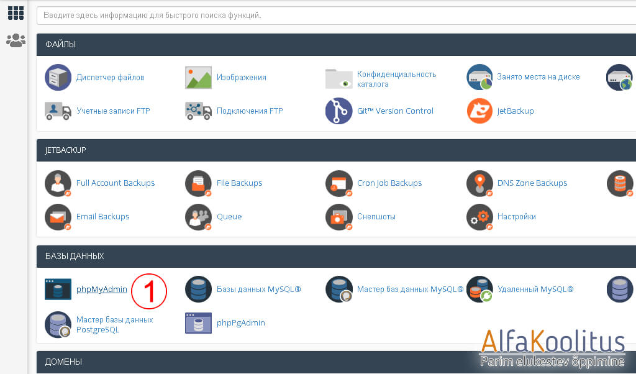Viewport: 636px width, 374px height.
Task: Collapse the ДОМЕНЫ section header
Action: coord(336,362)
